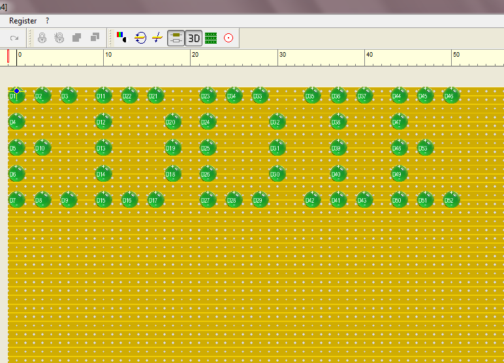Select LED D42 in the bottom row
Viewport: 504px width, 363px height.
pos(312,199)
